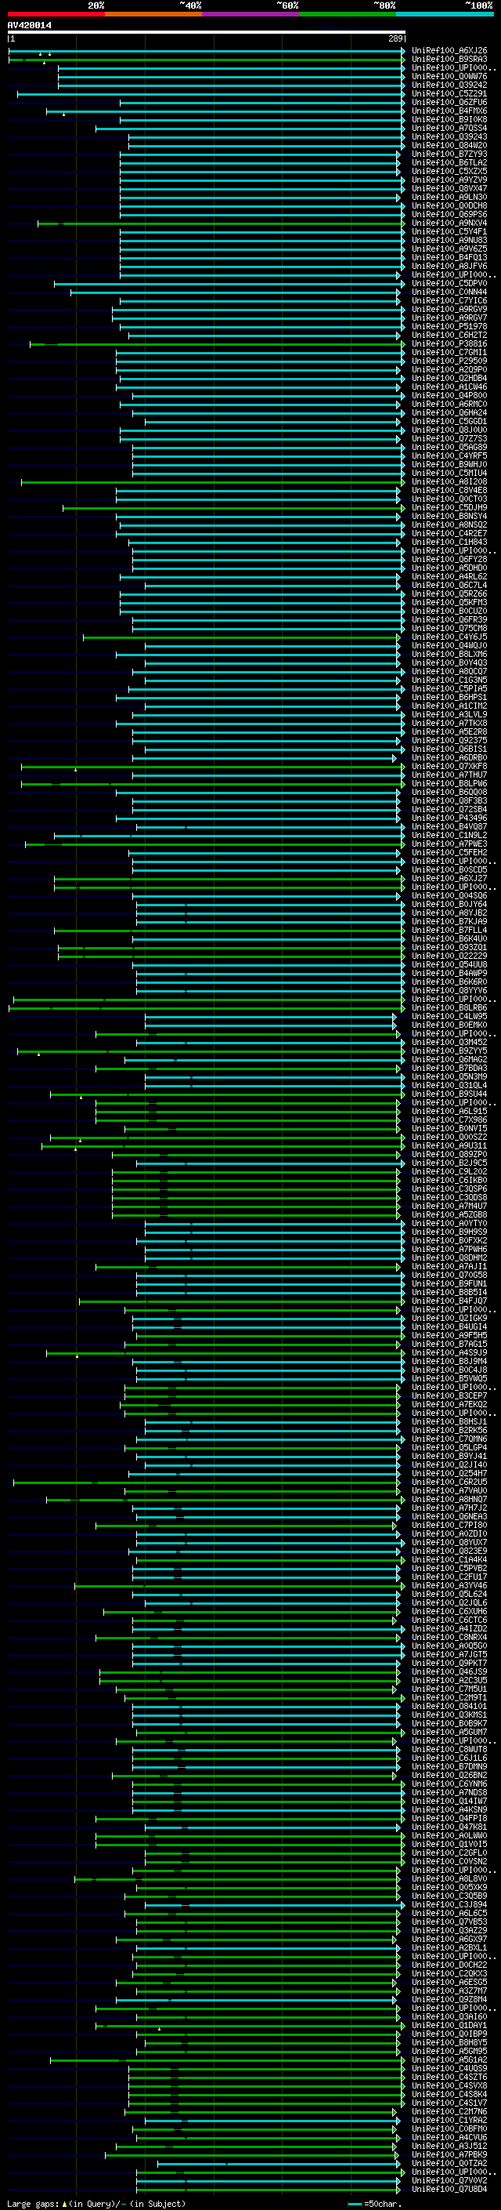Select subject label UniRef100_C5DPV0

pos(449,283)
